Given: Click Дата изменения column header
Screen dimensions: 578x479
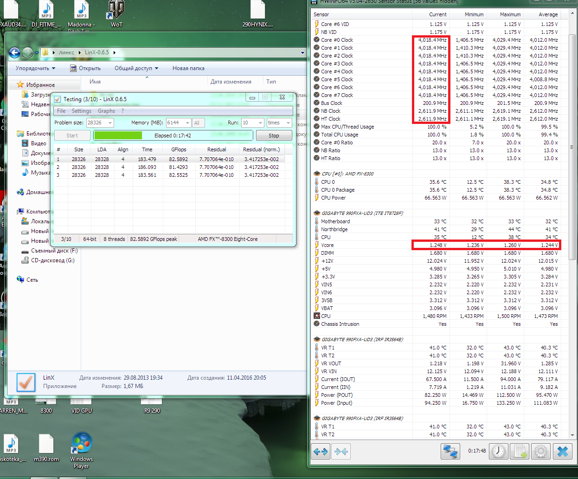Looking at the screenshot, I should [235, 82].
